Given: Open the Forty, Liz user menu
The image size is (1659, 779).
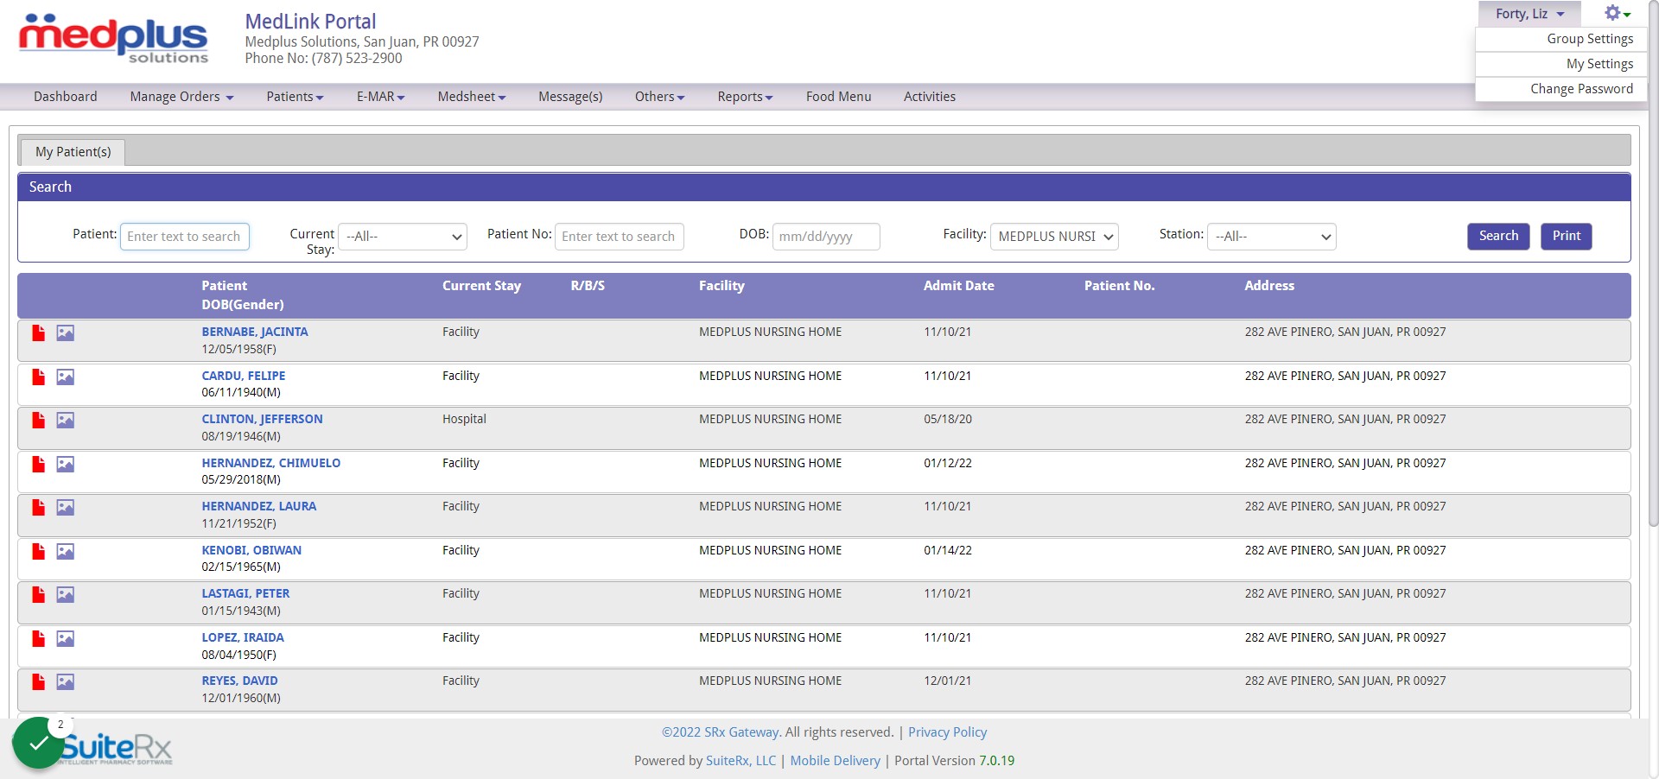Looking at the screenshot, I should [x=1529, y=14].
